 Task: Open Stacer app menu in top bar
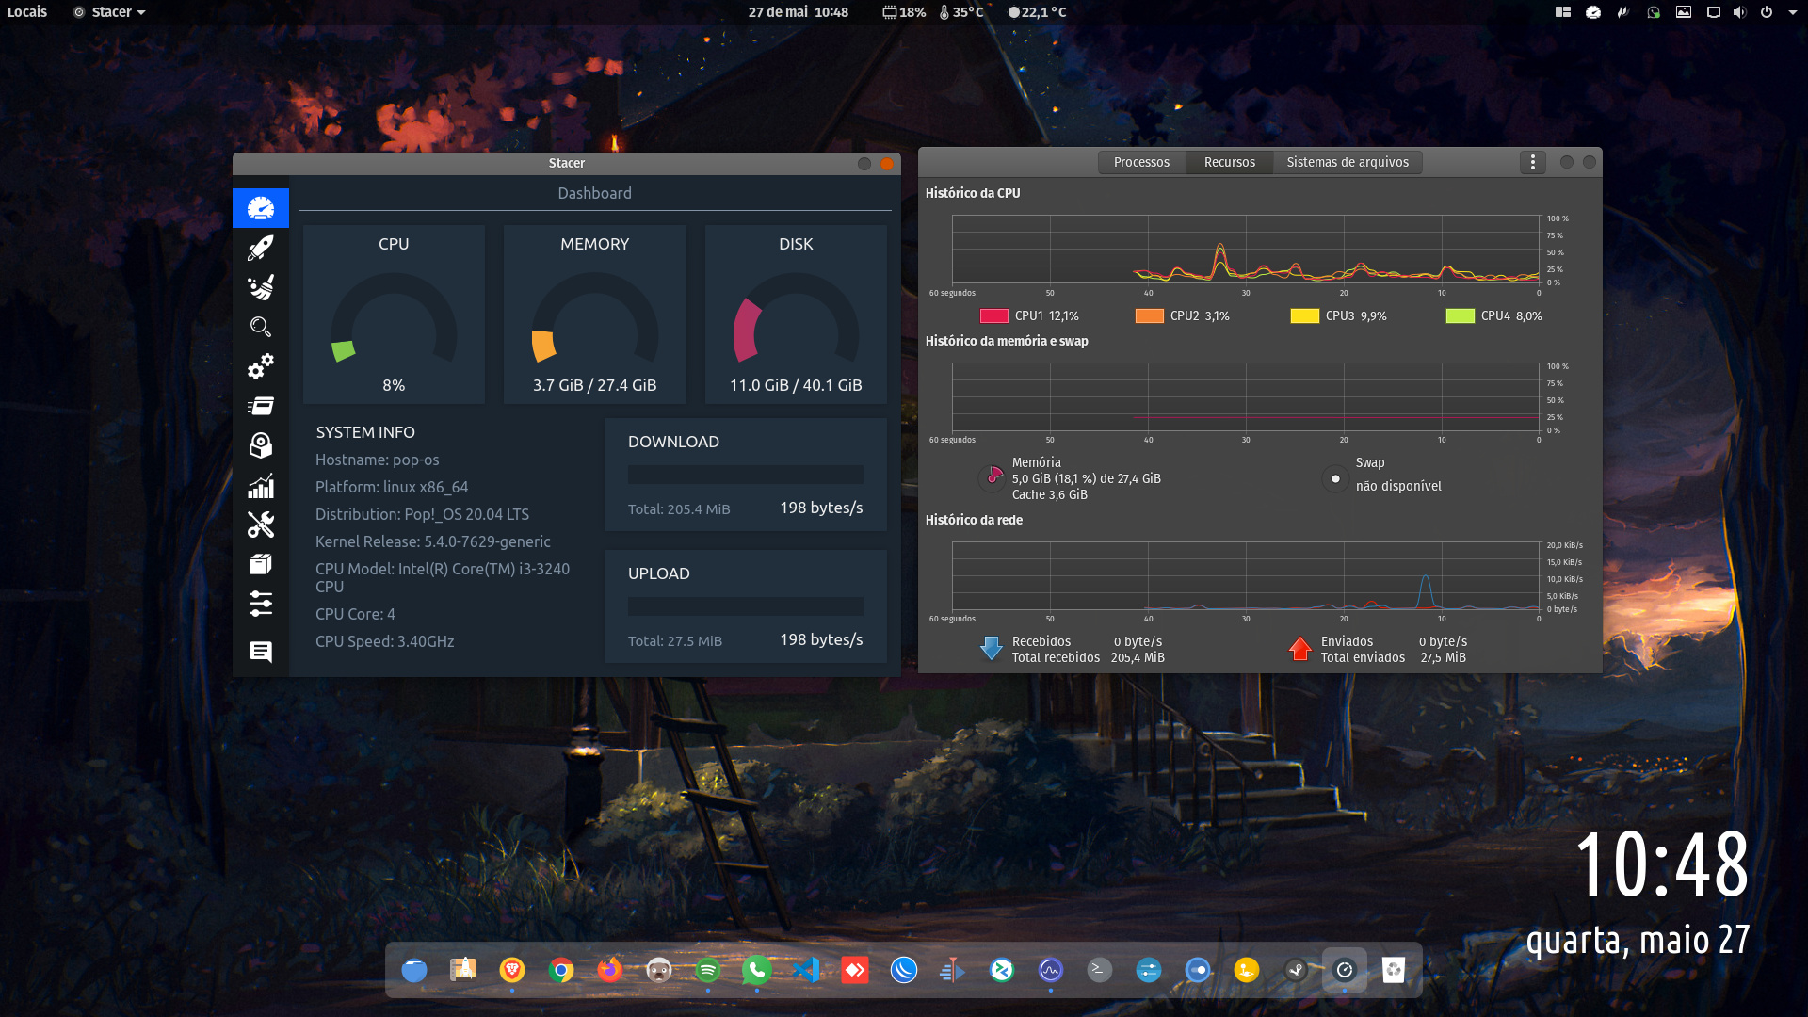110,12
